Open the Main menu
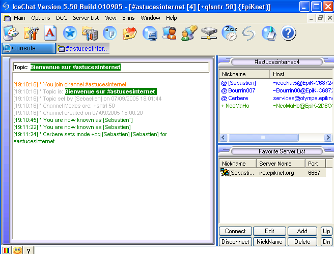334x254 pixels. point(19,18)
